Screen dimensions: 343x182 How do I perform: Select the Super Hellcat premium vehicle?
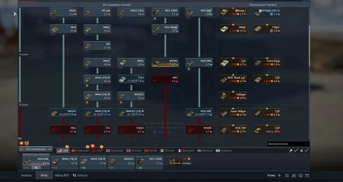(233, 113)
